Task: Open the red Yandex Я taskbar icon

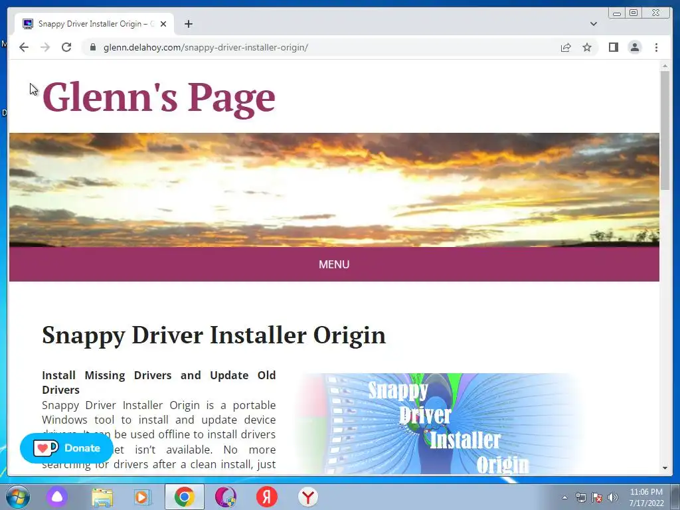Action: pyautogui.click(x=267, y=497)
